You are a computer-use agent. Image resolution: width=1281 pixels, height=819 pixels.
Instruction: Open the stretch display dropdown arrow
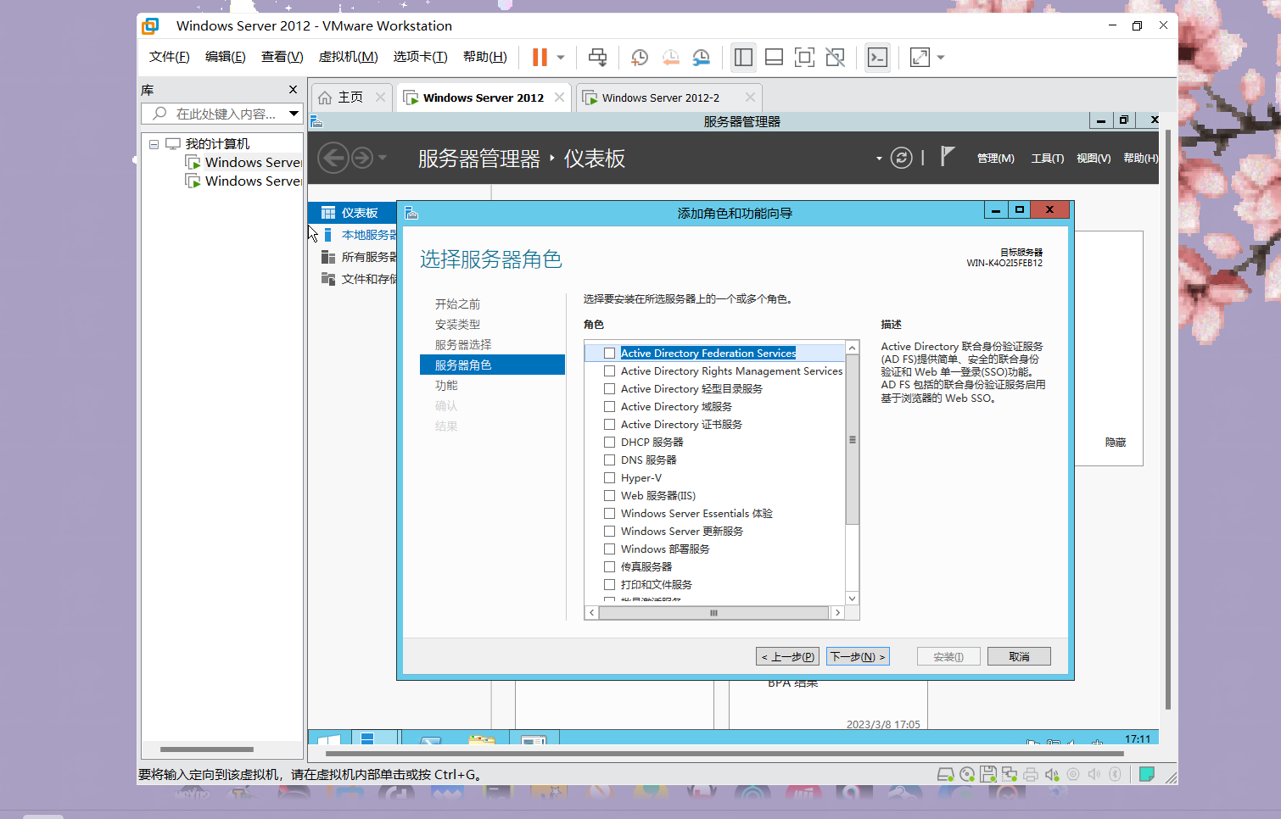941,58
